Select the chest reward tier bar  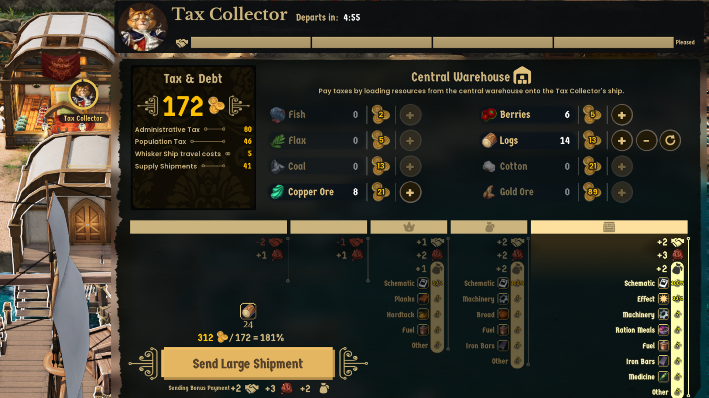pyautogui.click(x=609, y=227)
